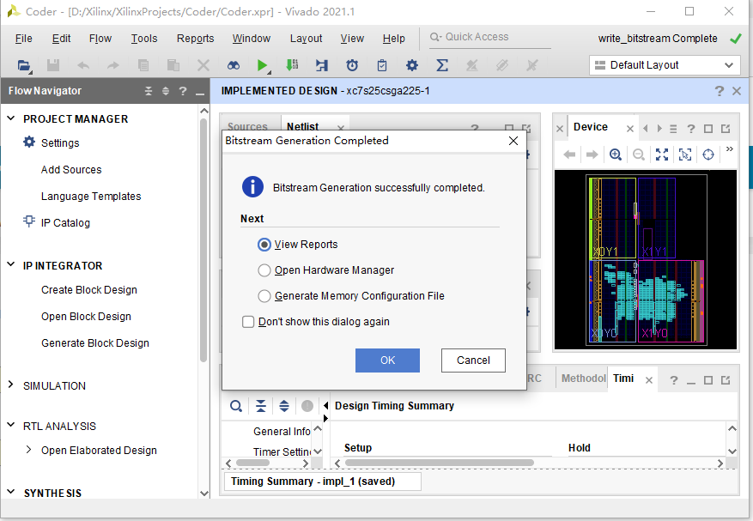Expand all in Timing Summary panel
The width and height of the screenshot is (753, 521).
284,406
